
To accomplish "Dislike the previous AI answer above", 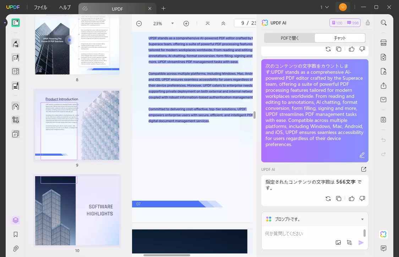I will point(362,49).
